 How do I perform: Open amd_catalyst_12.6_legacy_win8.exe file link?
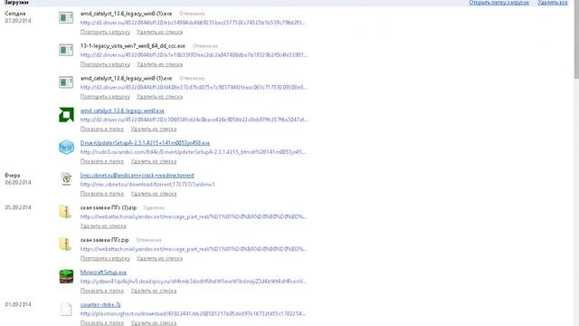(122, 110)
